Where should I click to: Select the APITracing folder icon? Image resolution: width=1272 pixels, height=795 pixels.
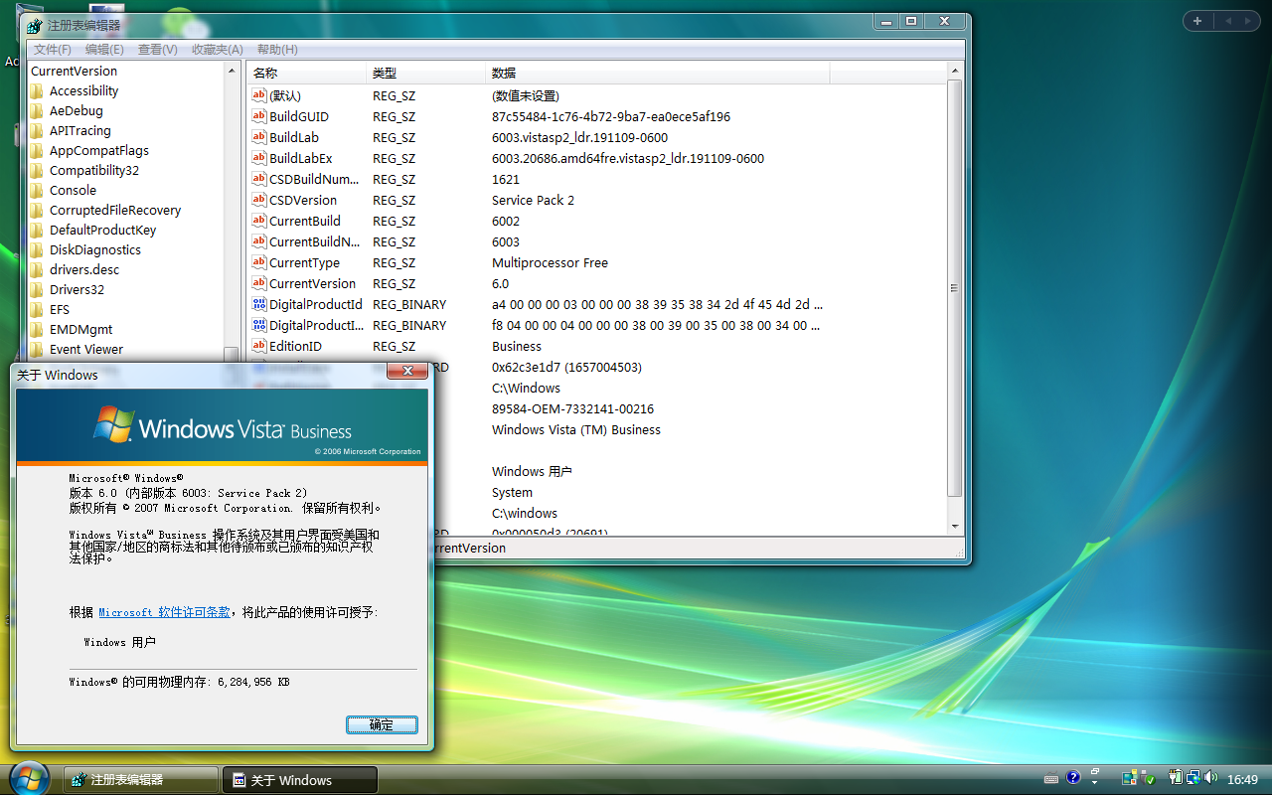[37, 131]
